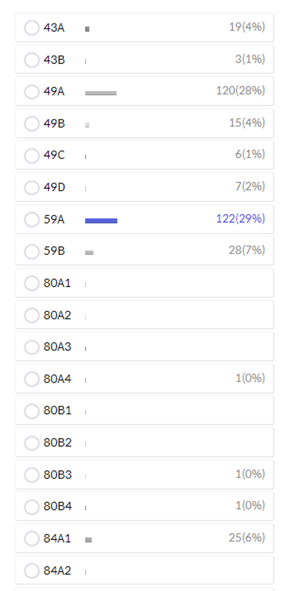Choose the 84A1 option
Image resolution: width=283 pixels, height=591 pixels.
coord(144,539)
